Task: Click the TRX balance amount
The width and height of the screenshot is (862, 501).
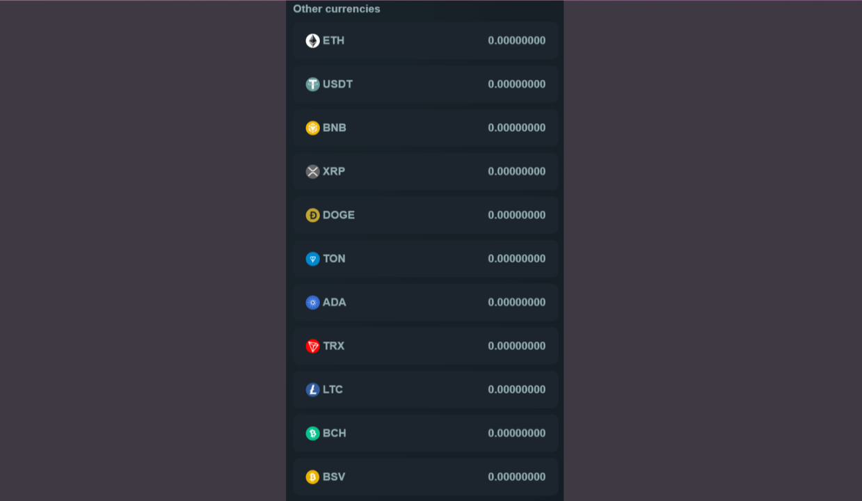Action: (x=516, y=346)
